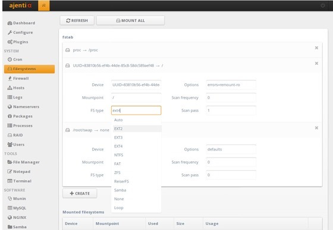This screenshot has height=230, width=333.
Task: Open Firewall in the sidebar
Action: tap(18, 78)
